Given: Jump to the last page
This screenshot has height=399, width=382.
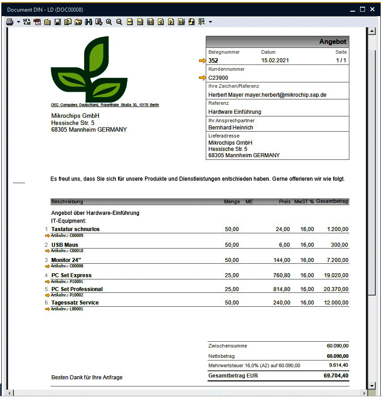Looking at the screenshot, I should (181, 21).
